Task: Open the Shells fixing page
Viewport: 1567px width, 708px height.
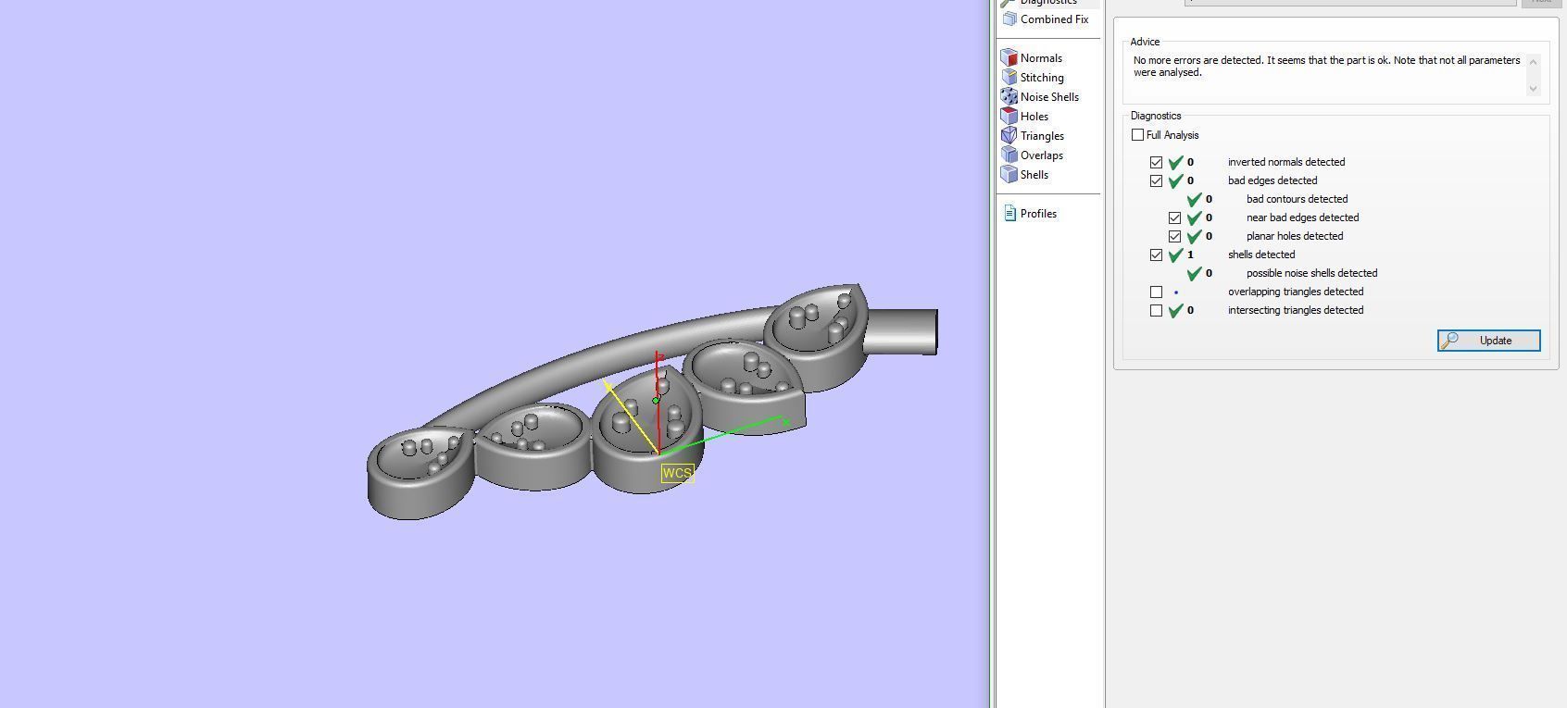Action: point(1025,175)
